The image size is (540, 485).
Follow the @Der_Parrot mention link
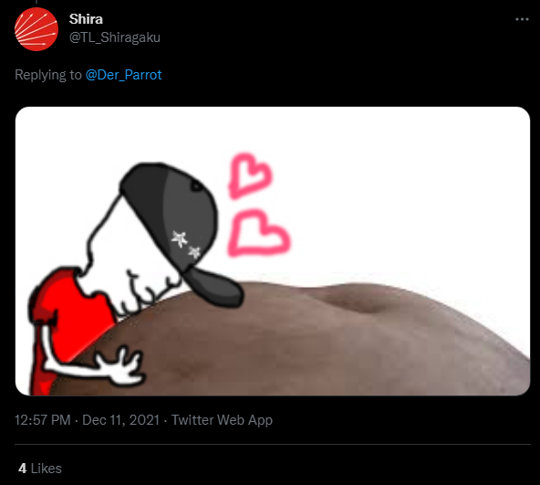[124, 75]
